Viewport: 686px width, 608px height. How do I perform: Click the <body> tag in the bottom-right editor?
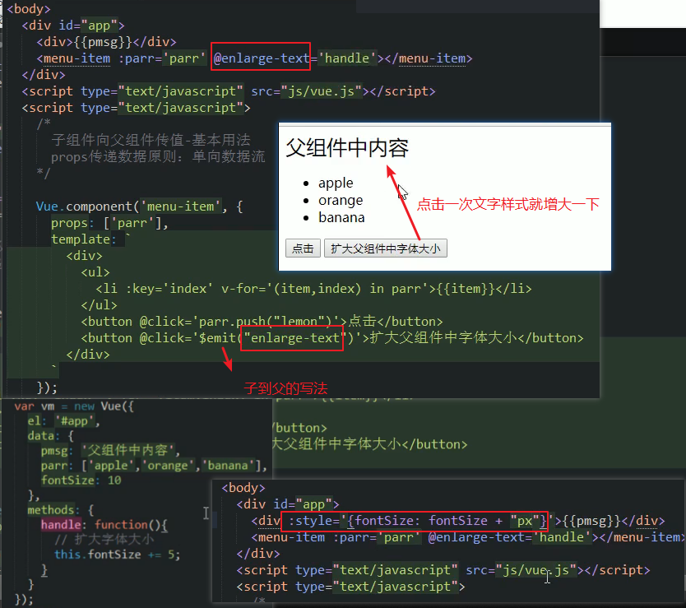(243, 488)
